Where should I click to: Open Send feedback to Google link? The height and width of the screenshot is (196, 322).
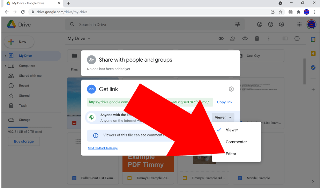[103, 148]
